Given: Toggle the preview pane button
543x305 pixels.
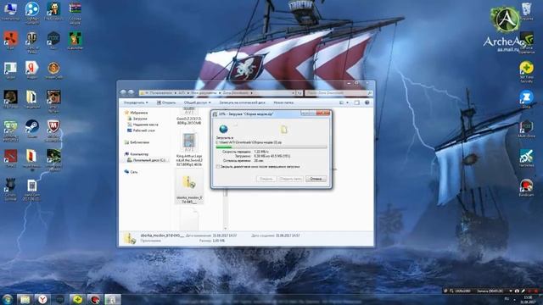Looking at the screenshot, I should click(357, 103).
